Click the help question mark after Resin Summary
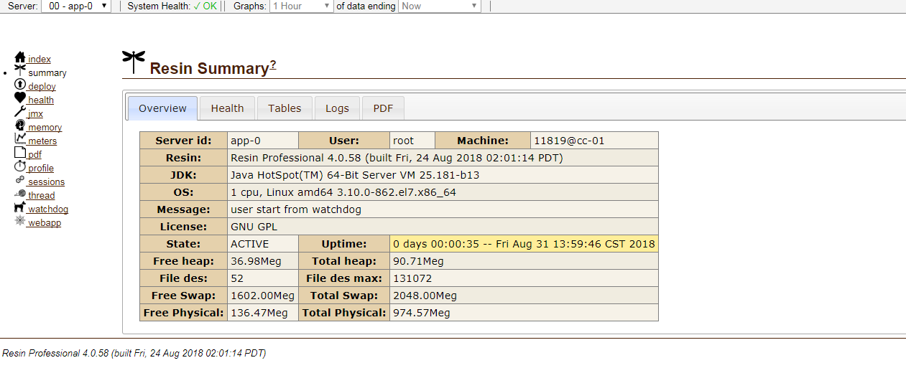This screenshot has height=368, width=906. (273, 66)
